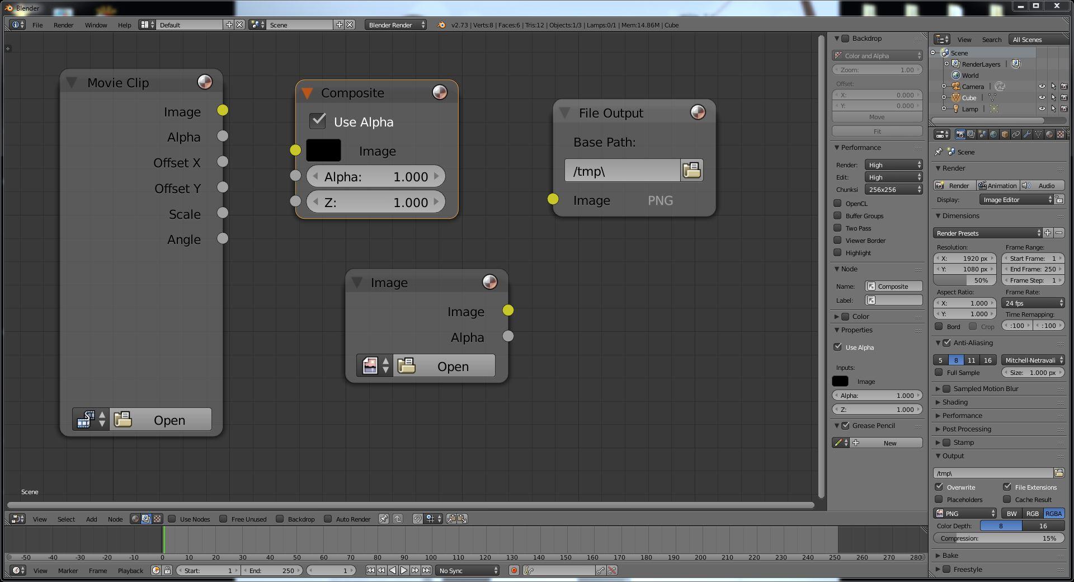Toggle the timeline frame range lock icon
This screenshot has height=582, width=1074.
point(167,570)
